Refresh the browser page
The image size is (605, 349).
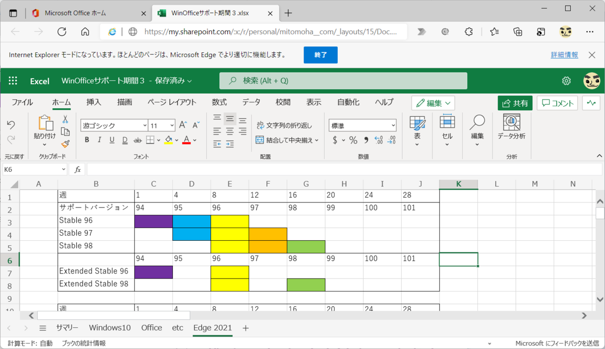tap(62, 32)
